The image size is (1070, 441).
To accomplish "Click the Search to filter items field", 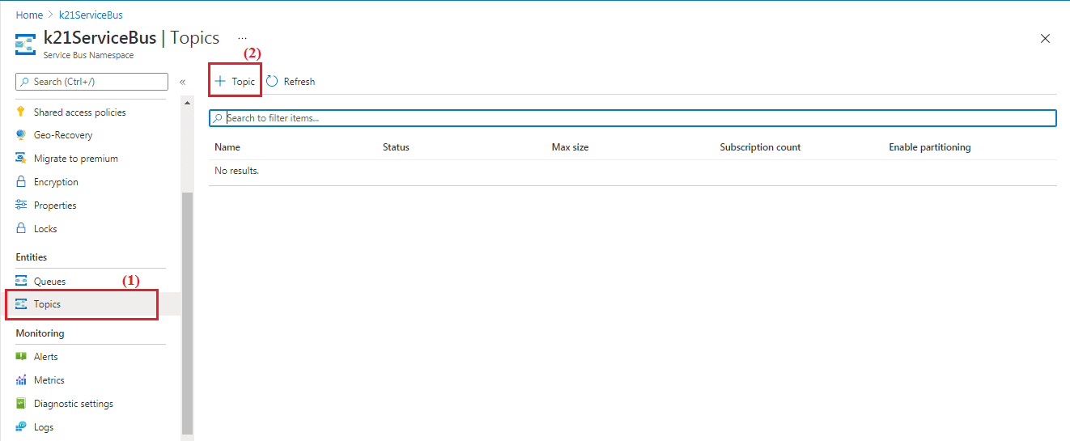I will click(633, 118).
